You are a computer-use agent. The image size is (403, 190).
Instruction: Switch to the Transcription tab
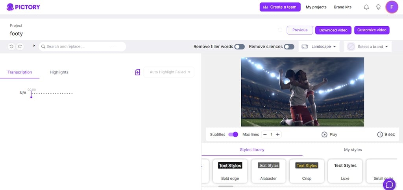tap(20, 72)
